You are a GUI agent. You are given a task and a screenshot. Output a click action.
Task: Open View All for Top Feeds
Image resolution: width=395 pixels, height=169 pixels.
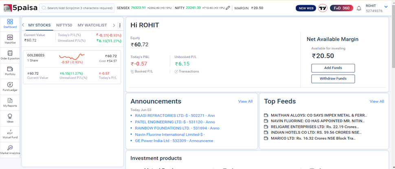coord(377,101)
